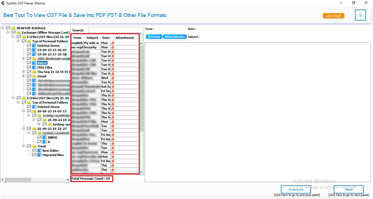Uncheck the Exchange Offline Storage checkbox
This screenshot has width=373, height=199.
coord(13,33)
